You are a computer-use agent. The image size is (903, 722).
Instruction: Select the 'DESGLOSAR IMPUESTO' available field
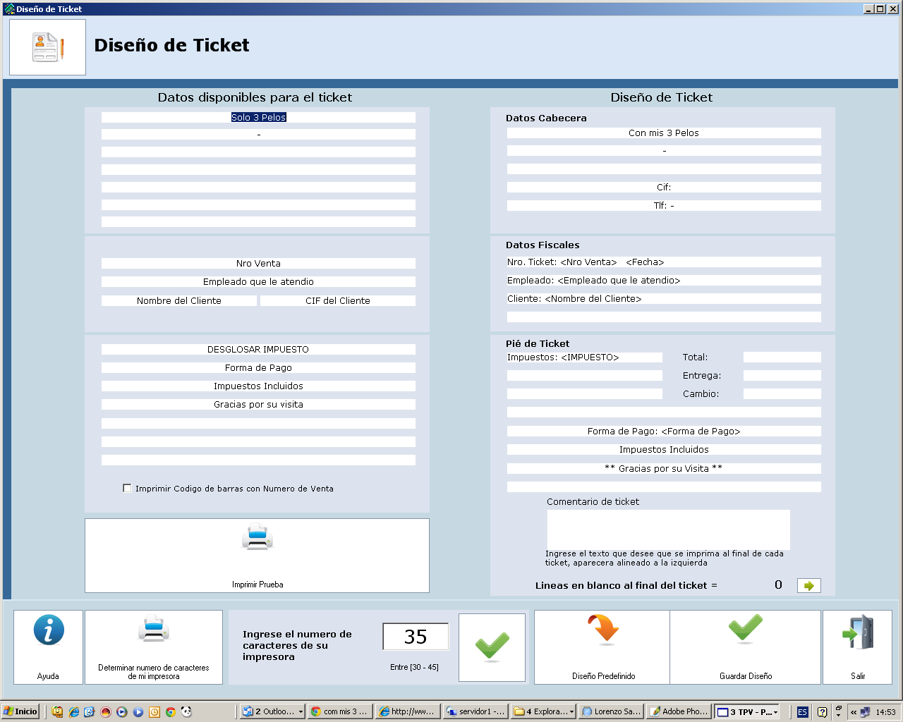point(258,350)
